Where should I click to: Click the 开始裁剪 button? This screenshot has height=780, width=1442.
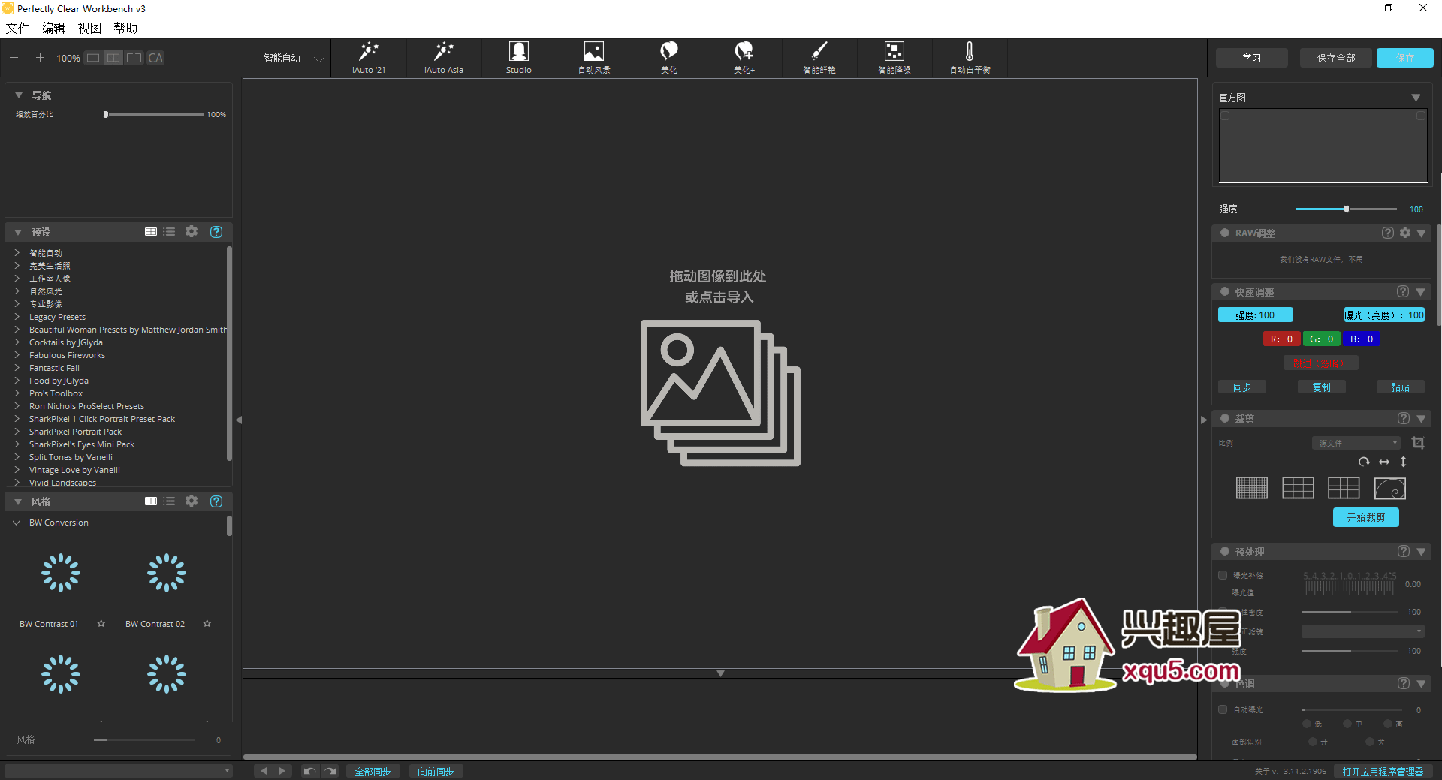click(1365, 517)
